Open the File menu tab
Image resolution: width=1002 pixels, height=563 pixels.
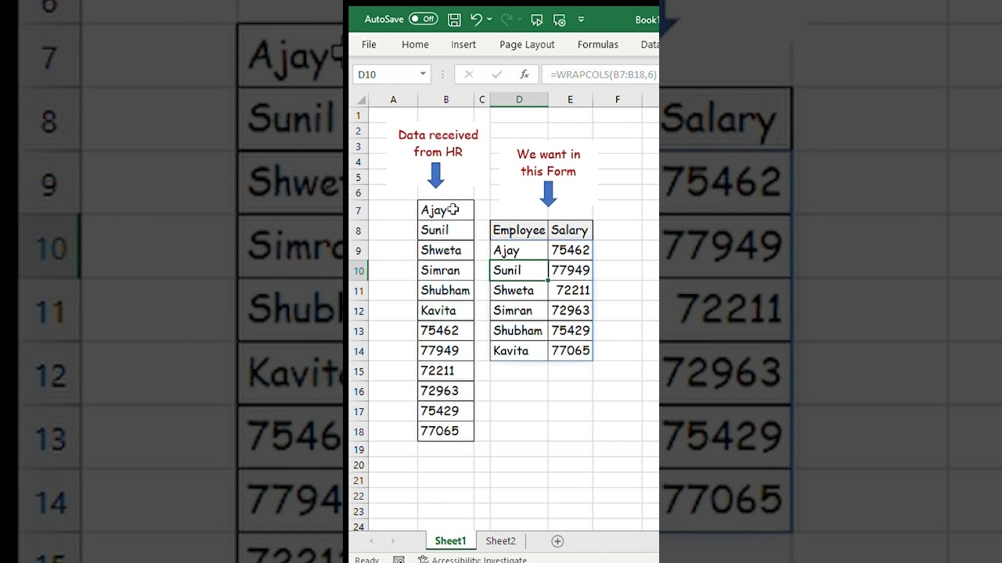(369, 45)
